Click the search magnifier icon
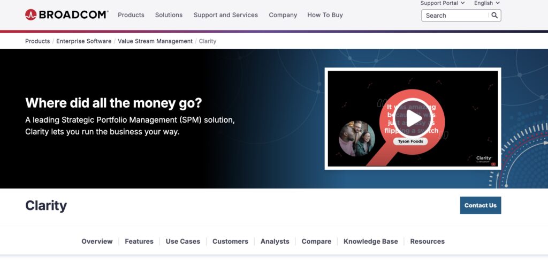Screen dimensions: 548x263 (x=494, y=16)
